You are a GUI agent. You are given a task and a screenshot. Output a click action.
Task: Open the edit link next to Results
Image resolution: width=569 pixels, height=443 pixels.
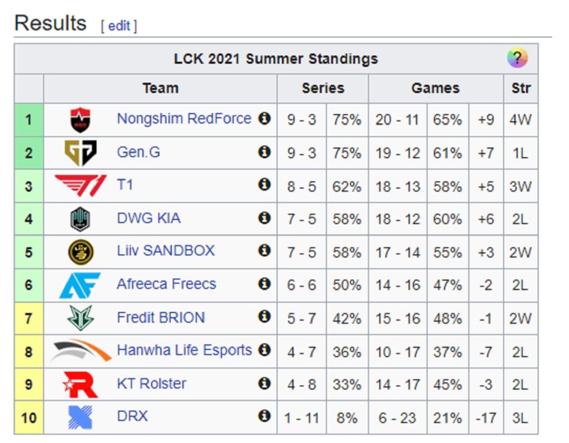pyautogui.click(x=119, y=26)
